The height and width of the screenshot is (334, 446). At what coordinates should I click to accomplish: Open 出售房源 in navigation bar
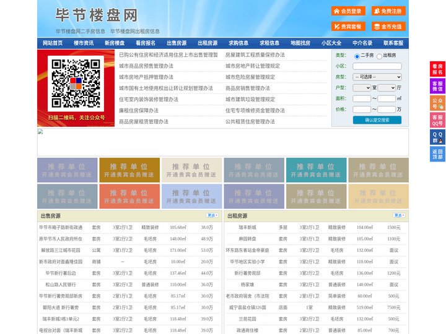(177, 43)
